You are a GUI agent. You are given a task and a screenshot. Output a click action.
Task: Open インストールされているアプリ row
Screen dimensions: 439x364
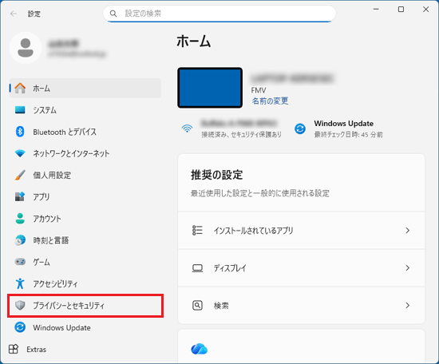[x=301, y=231]
